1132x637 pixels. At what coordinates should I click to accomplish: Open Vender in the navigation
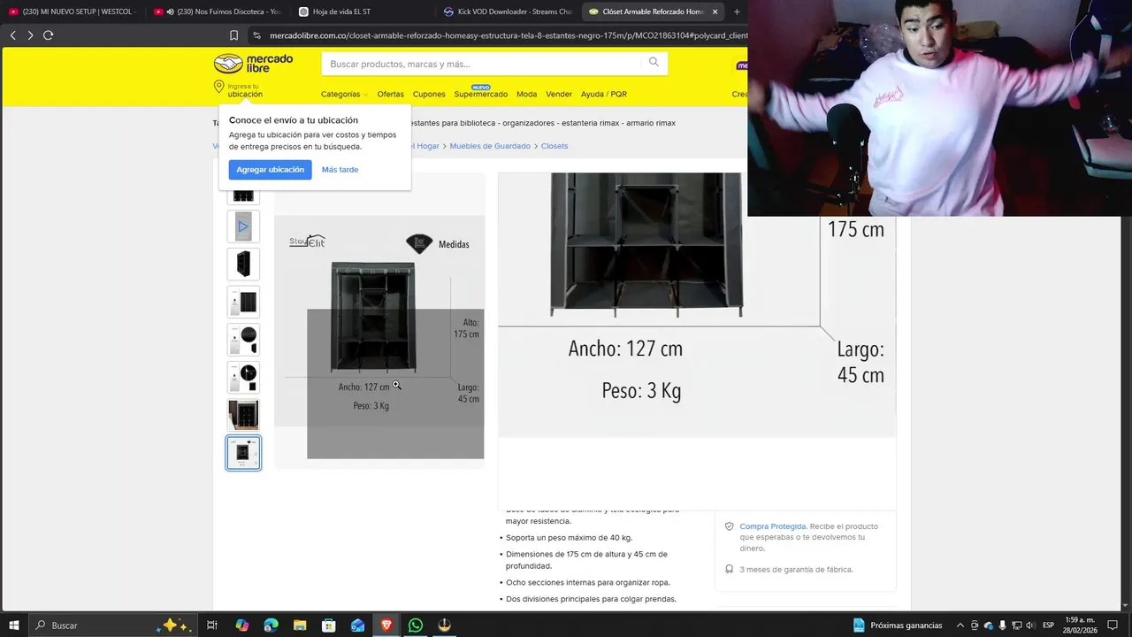coord(559,94)
